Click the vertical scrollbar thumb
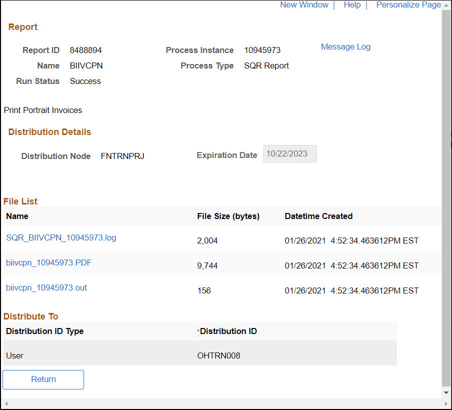452x410 pixels. click(x=446, y=195)
